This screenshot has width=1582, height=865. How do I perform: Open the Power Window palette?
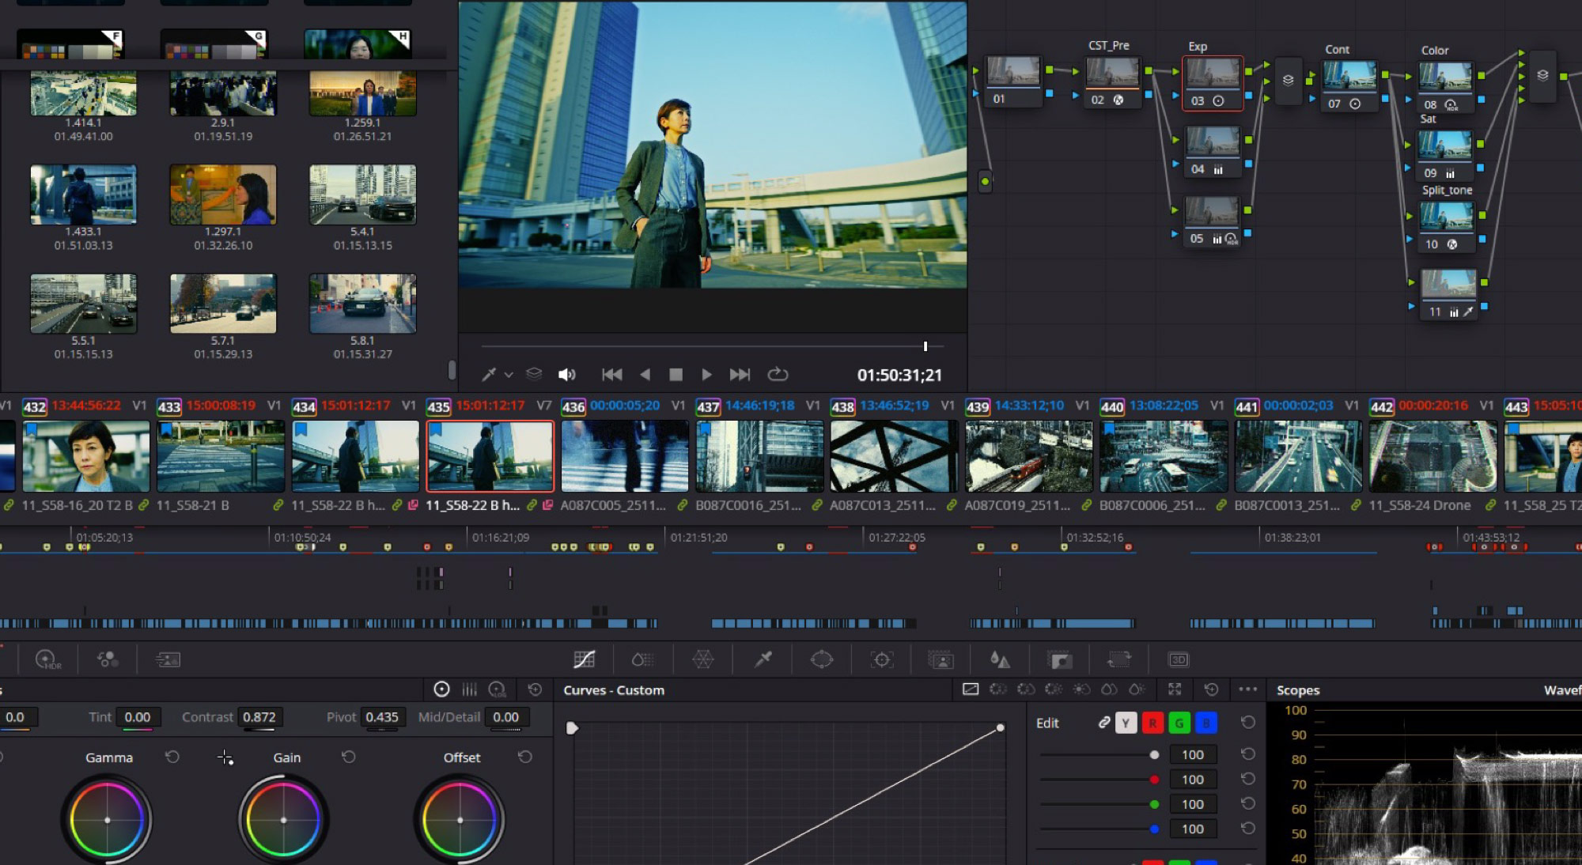coord(822,659)
